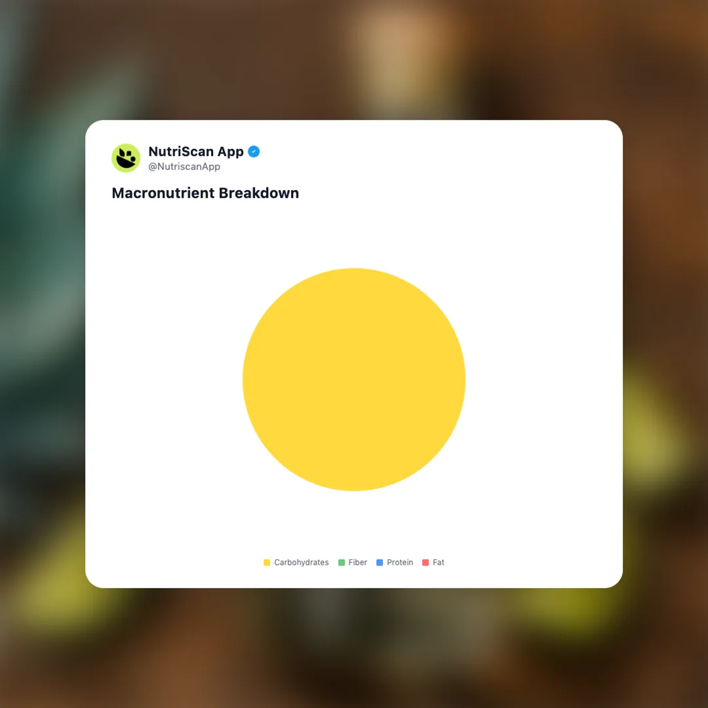Viewport: 708px width, 708px height.
Task: Click the Protein legend label text
Action: (x=400, y=562)
